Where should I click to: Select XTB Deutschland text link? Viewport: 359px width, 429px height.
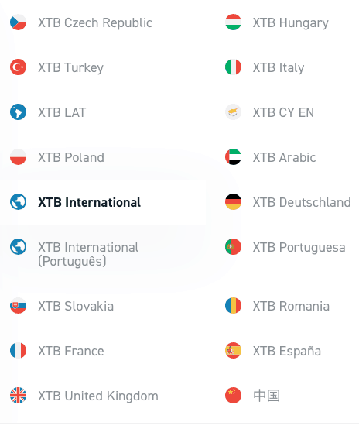pos(302,202)
